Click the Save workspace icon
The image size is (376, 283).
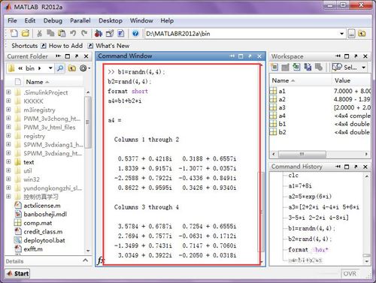tap(308, 67)
